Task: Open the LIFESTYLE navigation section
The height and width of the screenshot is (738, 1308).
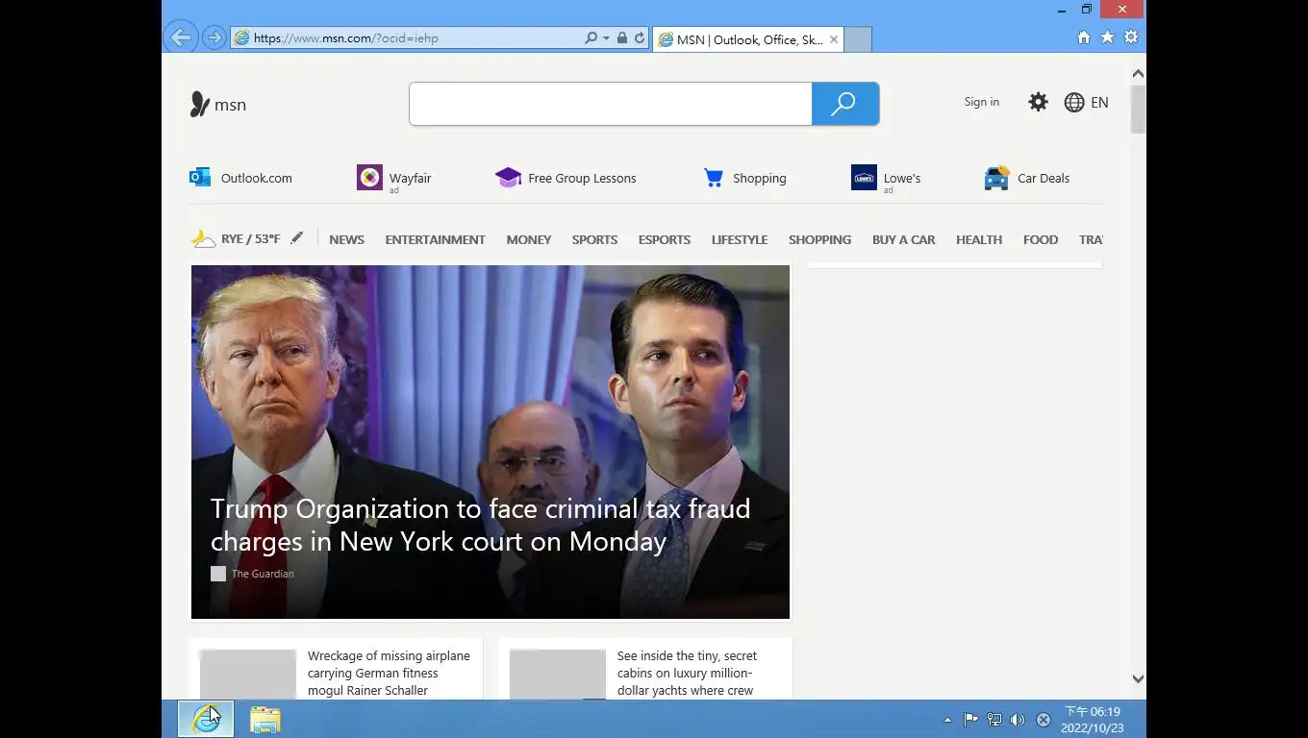Action: tap(740, 239)
